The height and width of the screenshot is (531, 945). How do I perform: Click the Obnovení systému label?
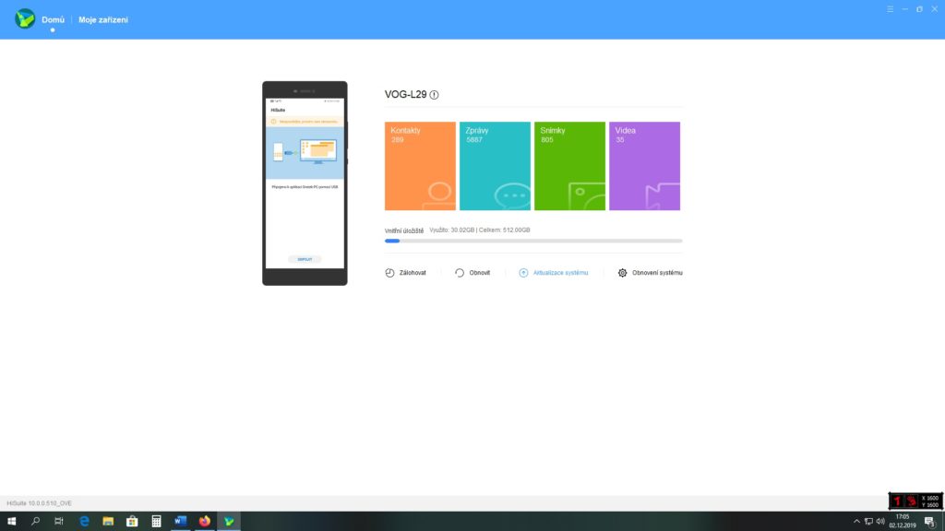[x=657, y=273]
